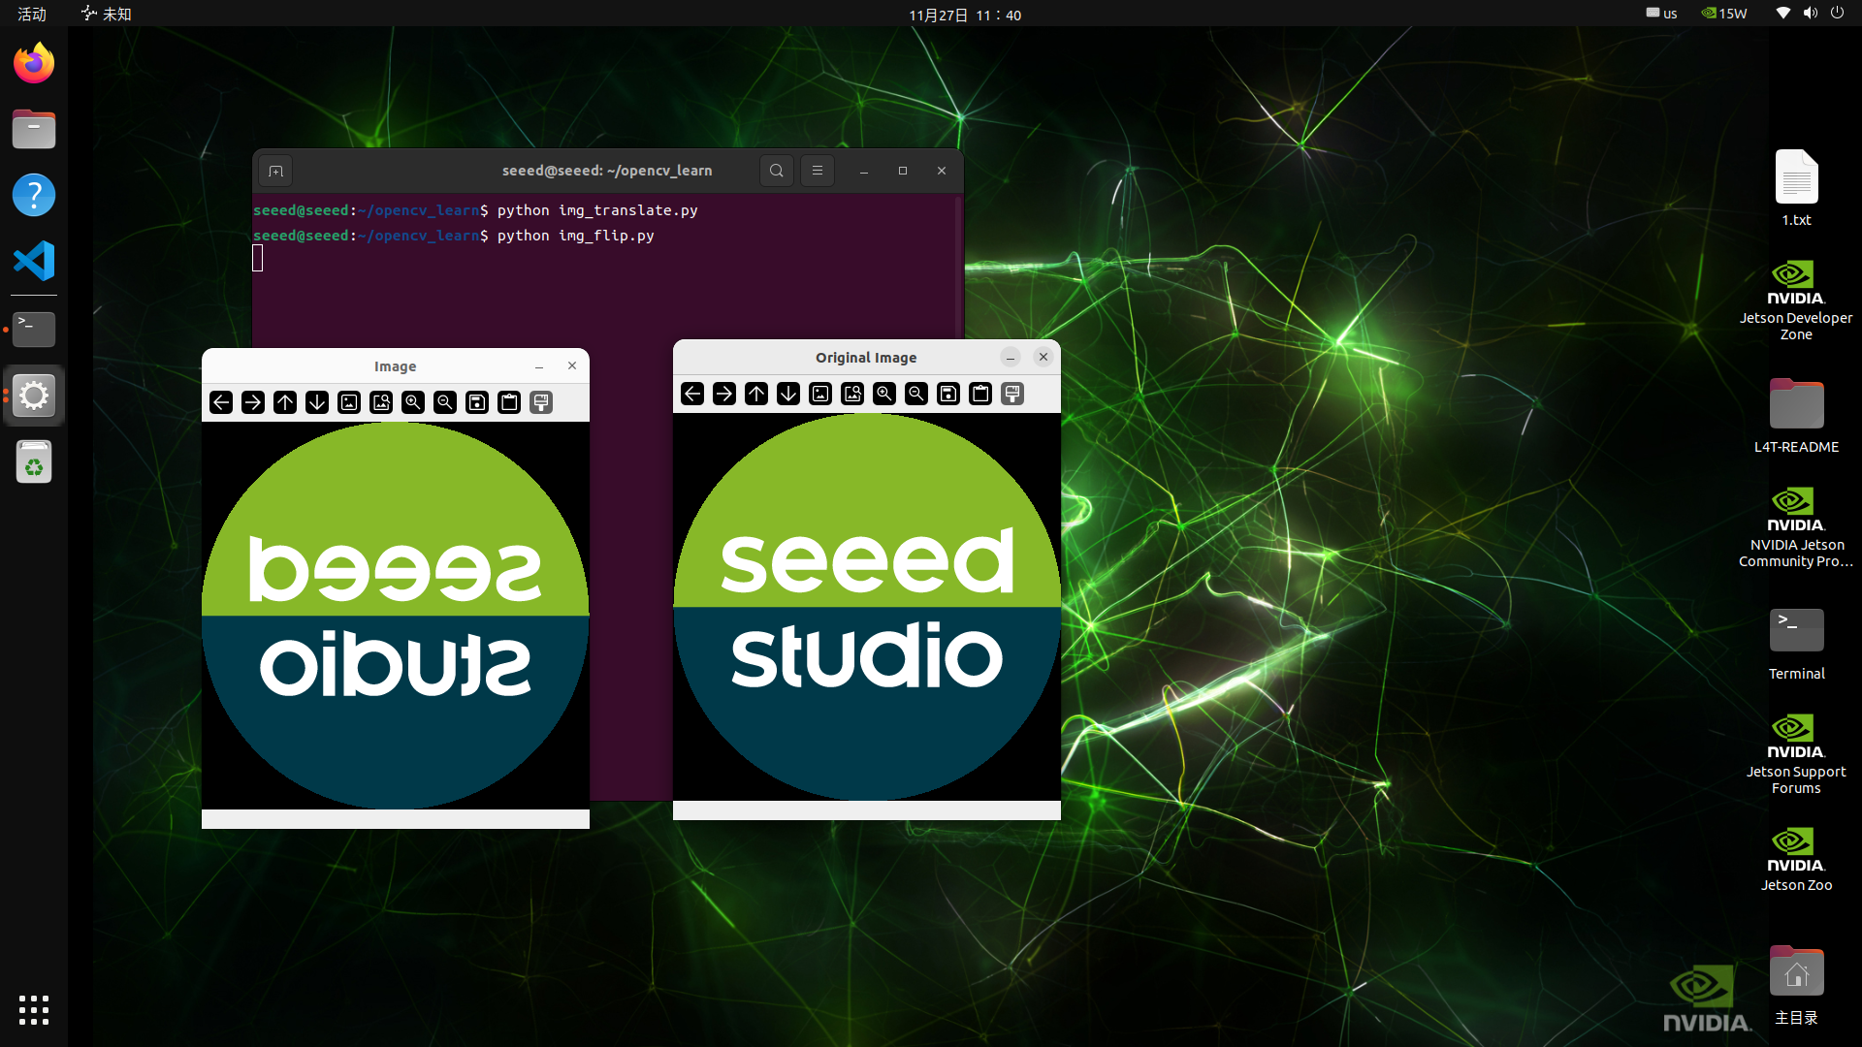Viewport: 1862px width, 1047px height.
Task: Copy Image window picture to clipboard
Action: [x=509, y=402]
